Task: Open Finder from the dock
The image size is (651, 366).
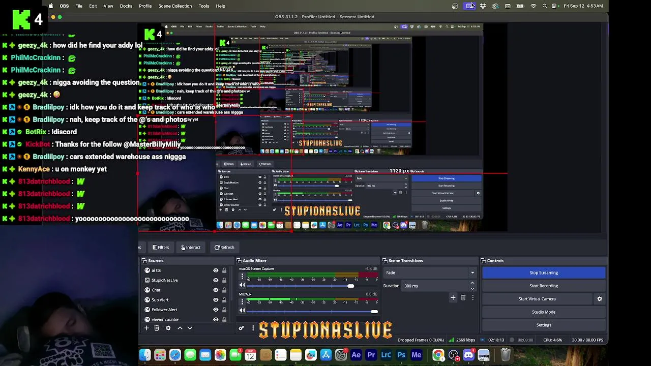Action: [x=145, y=355]
